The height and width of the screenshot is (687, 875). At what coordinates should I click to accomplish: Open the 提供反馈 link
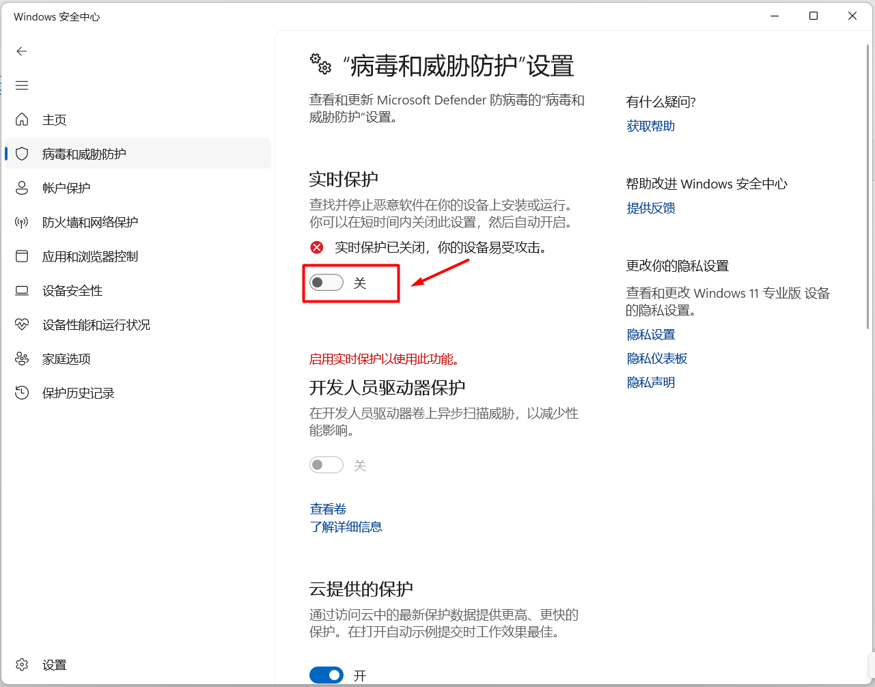[650, 208]
